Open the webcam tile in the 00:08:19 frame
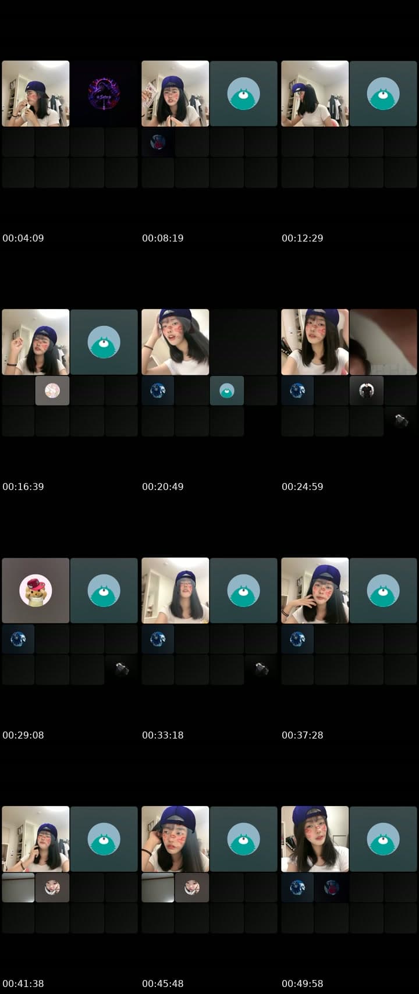419x994 pixels. tap(175, 94)
